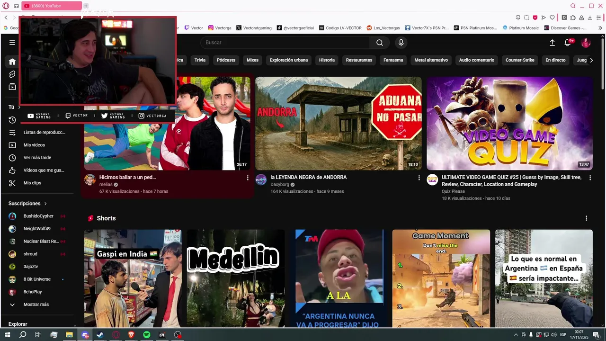Viewport: 606px width, 341px height.
Task: Expand the Tú section chevron
Action: coord(19,108)
